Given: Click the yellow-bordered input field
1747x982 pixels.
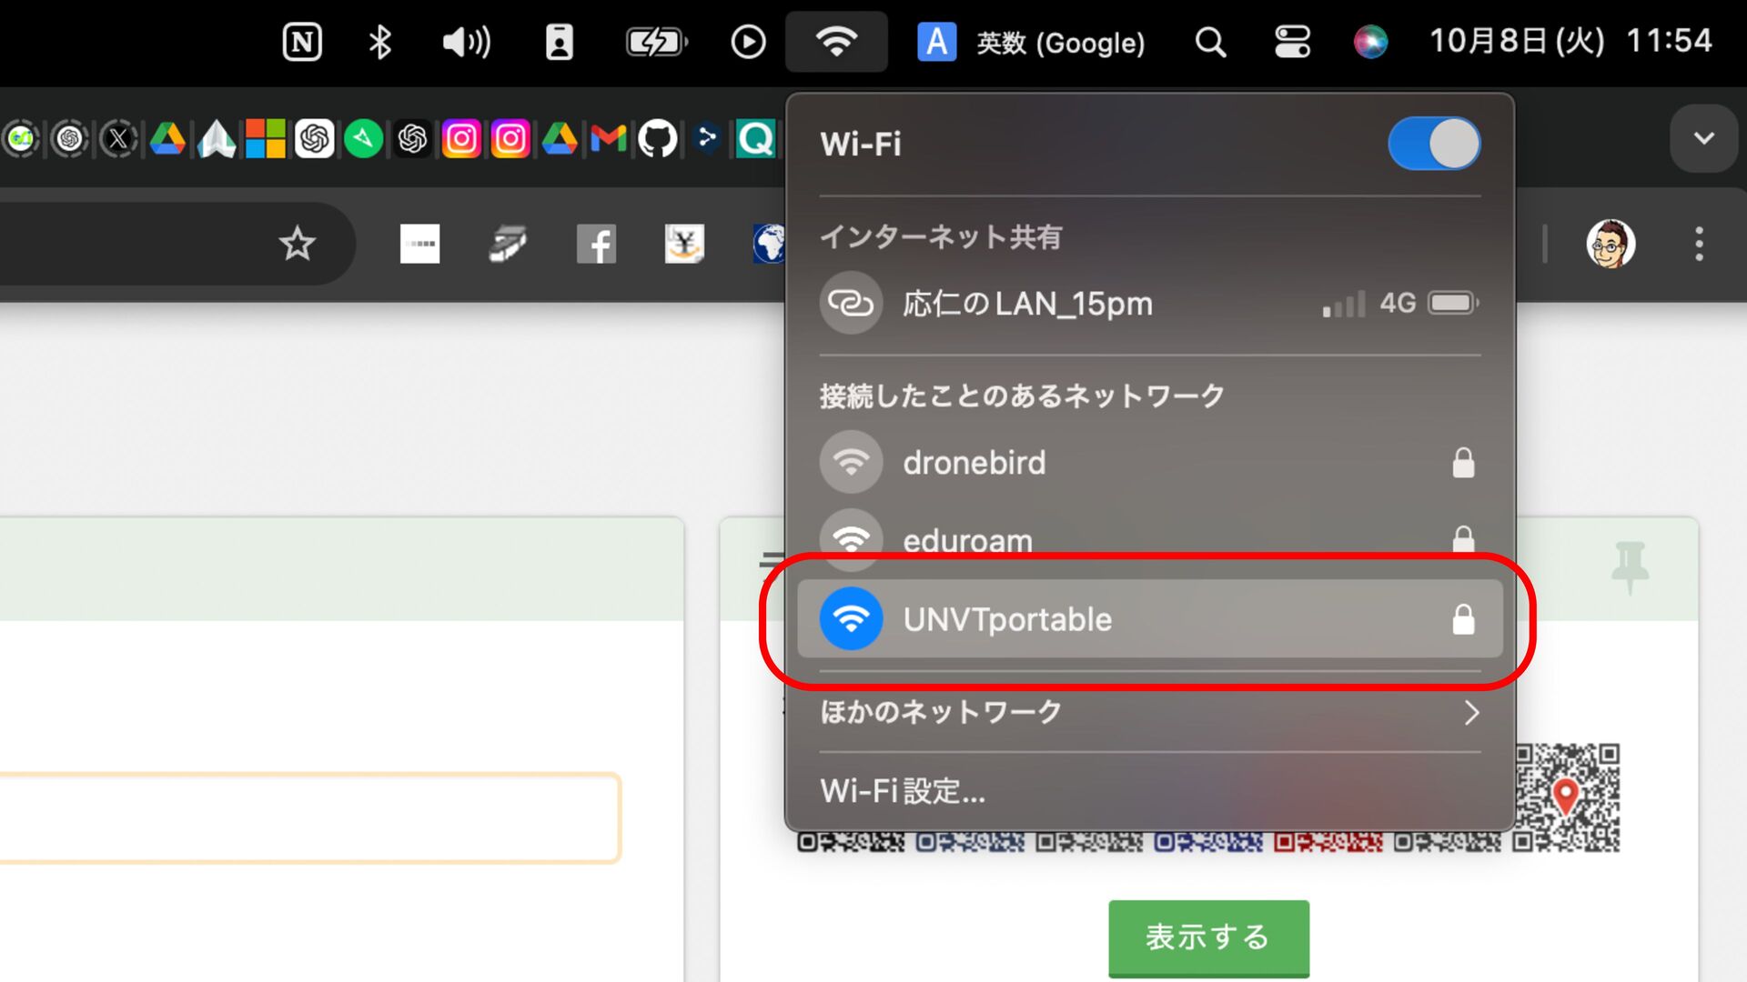Looking at the screenshot, I should pyautogui.click(x=309, y=817).
